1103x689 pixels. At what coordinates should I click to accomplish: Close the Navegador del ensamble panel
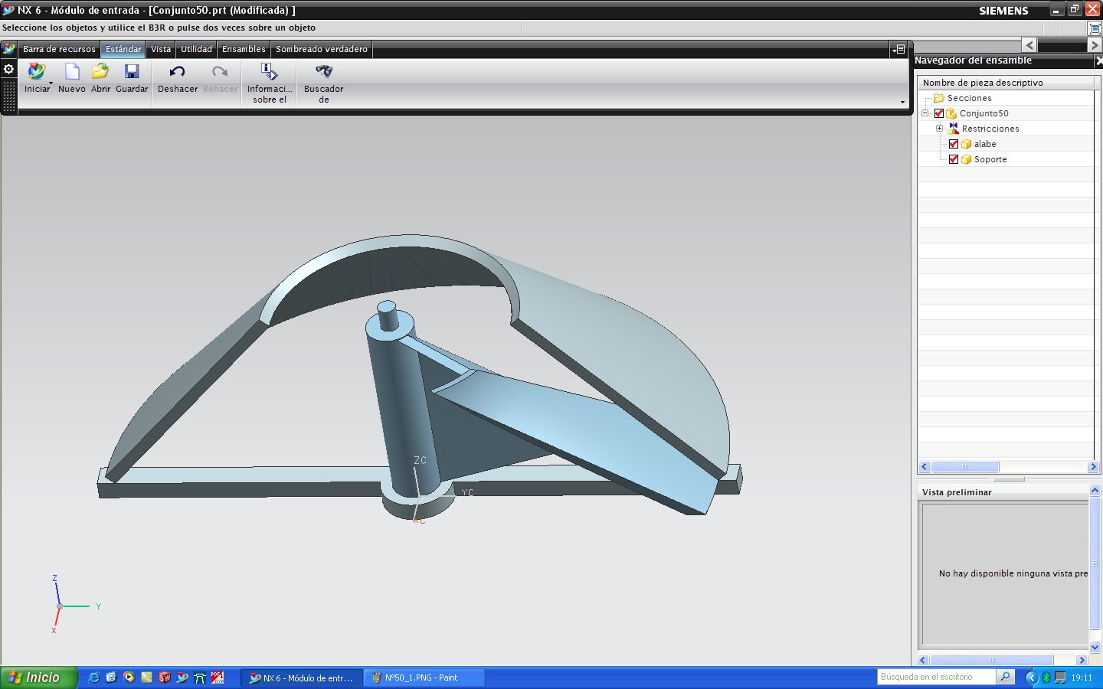pyautogui.click(x=1098, y=60)
